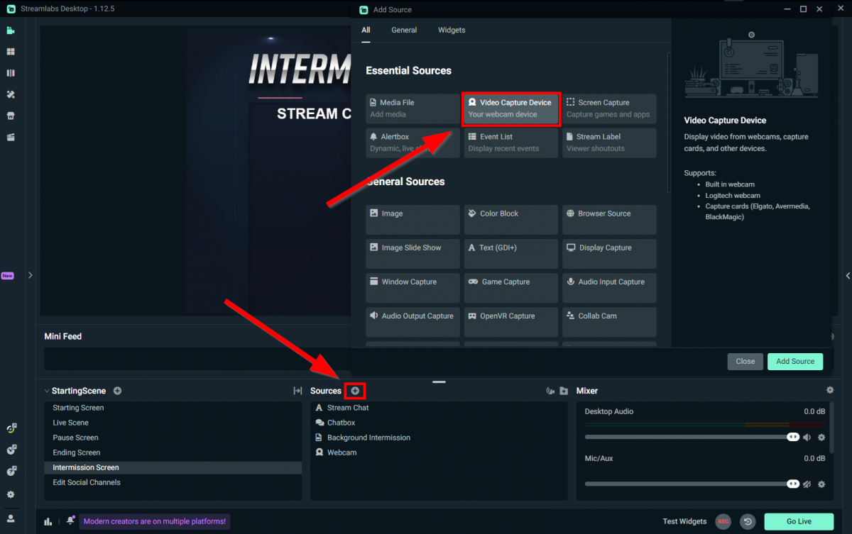Choose the Window Capture source
The width and height of the screenshot is (852, 534).
tap(413, 288)
